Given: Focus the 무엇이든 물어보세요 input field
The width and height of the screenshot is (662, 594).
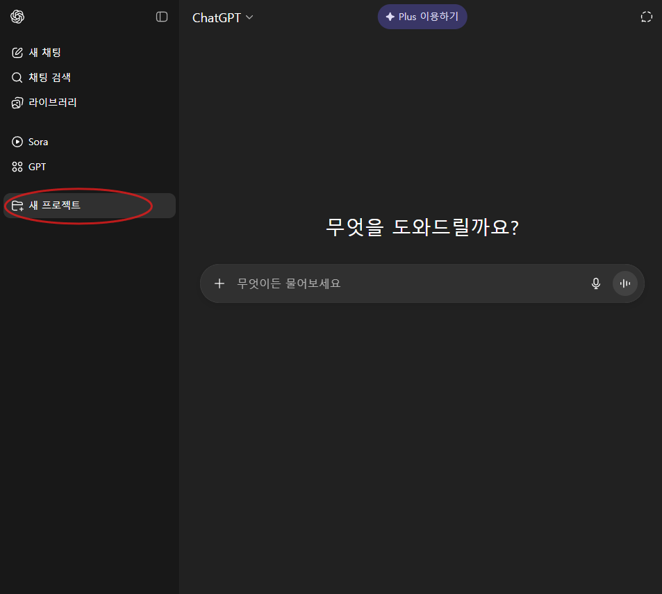Looking at the screenshot, I should (403, 283).
